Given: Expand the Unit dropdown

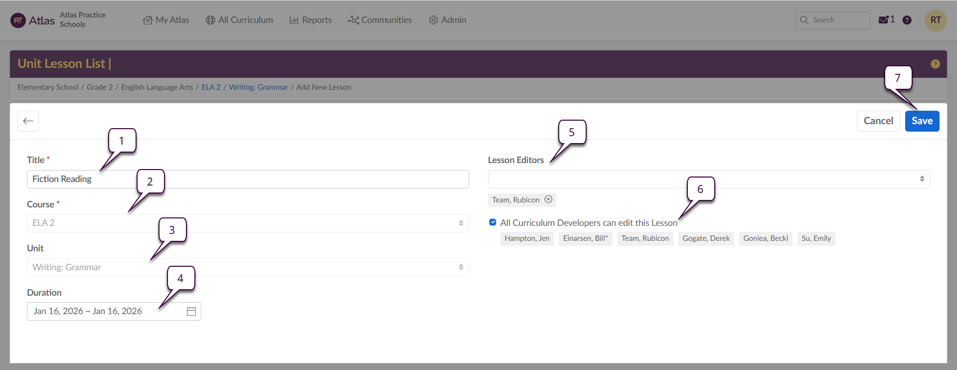Looking at the screenshot, I should click(x=248, y=268).
